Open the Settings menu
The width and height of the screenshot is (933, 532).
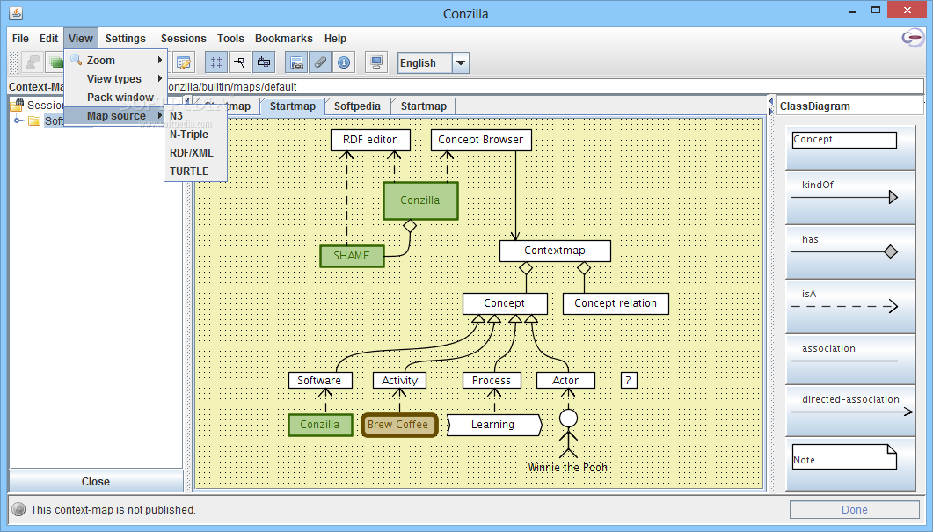(126, 38)
